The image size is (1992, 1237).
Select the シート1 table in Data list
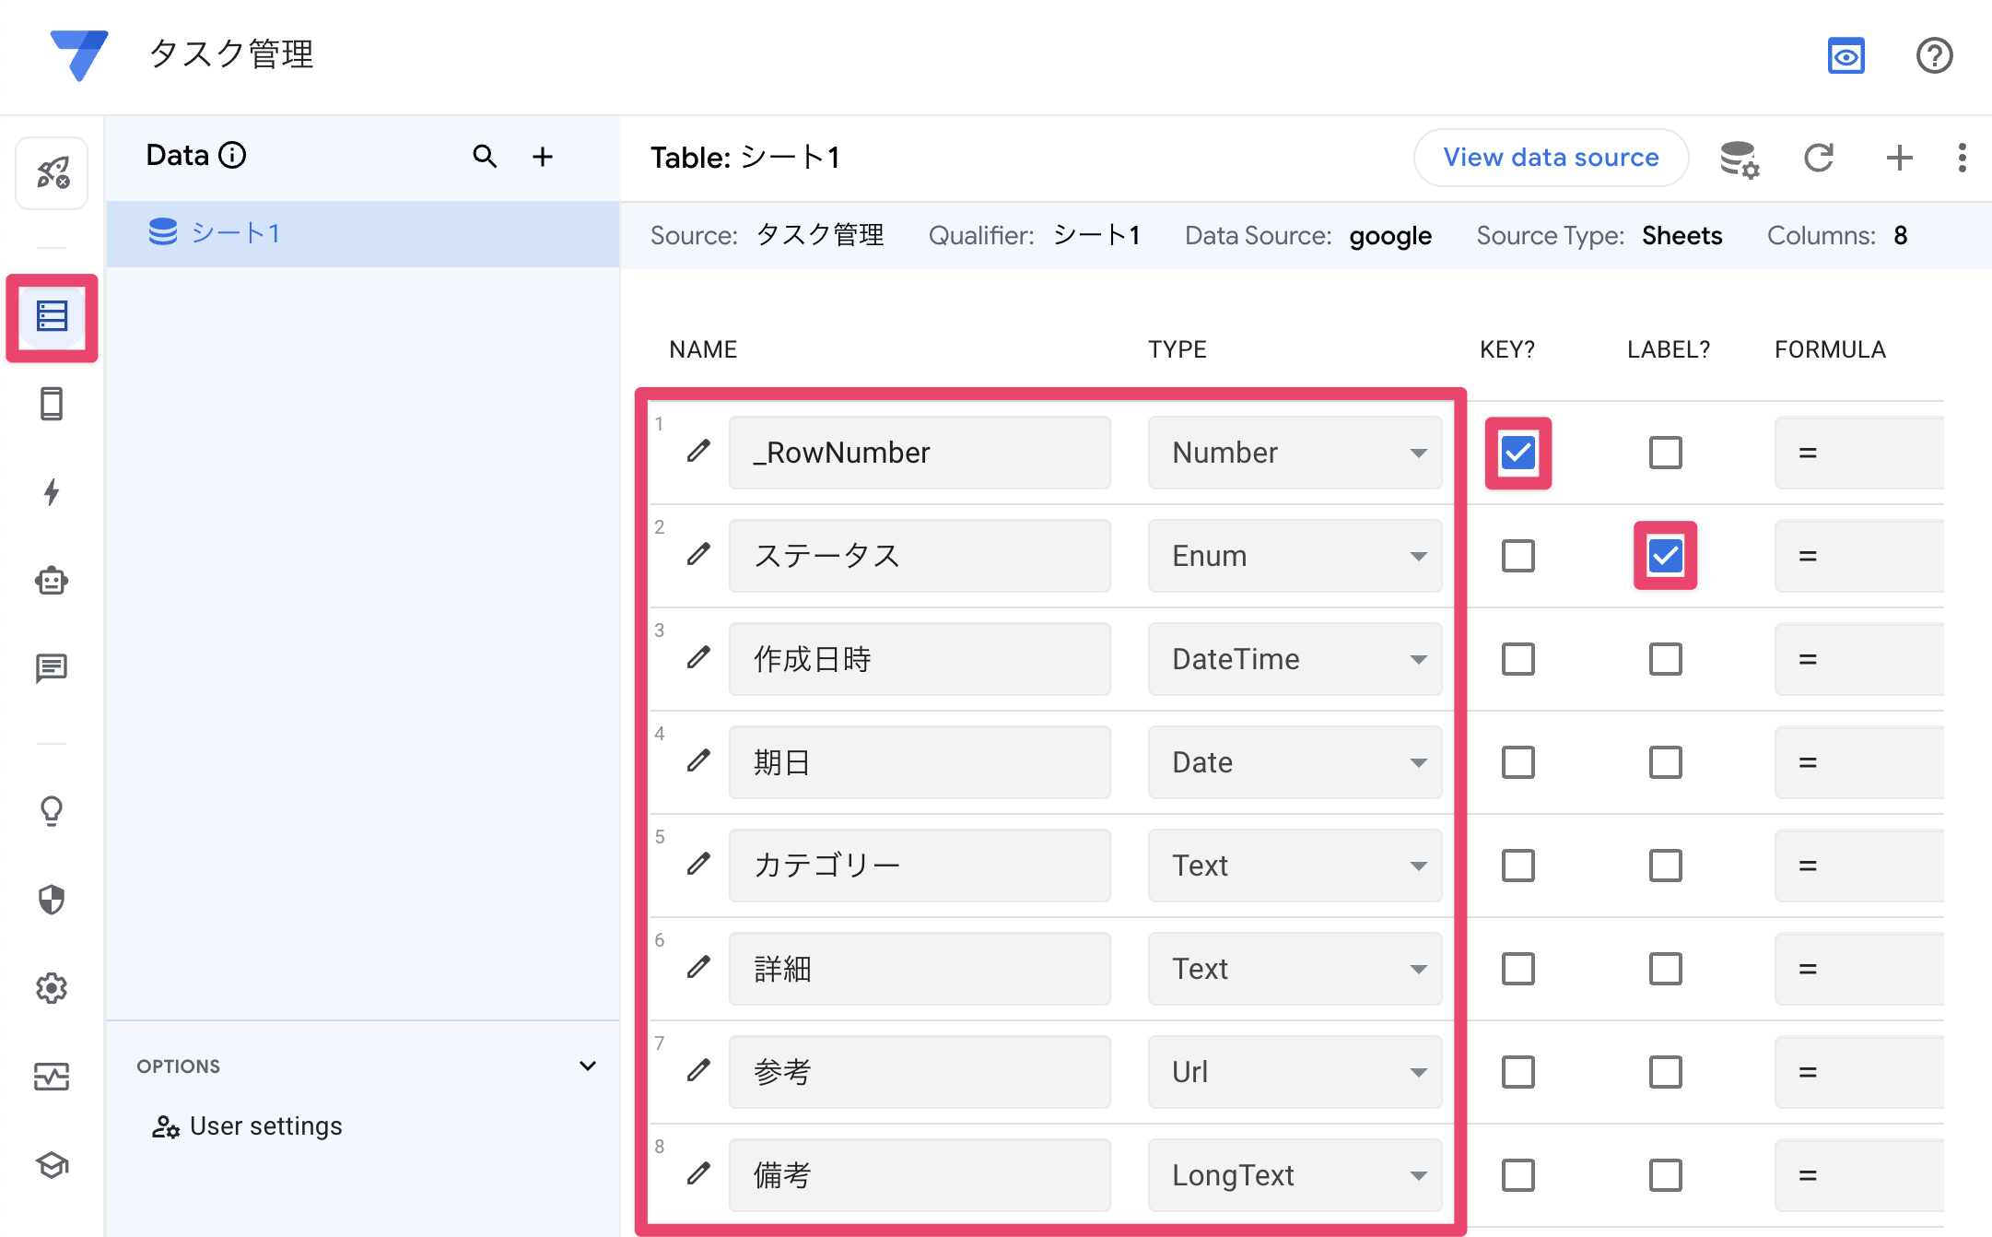coord(235,233)
